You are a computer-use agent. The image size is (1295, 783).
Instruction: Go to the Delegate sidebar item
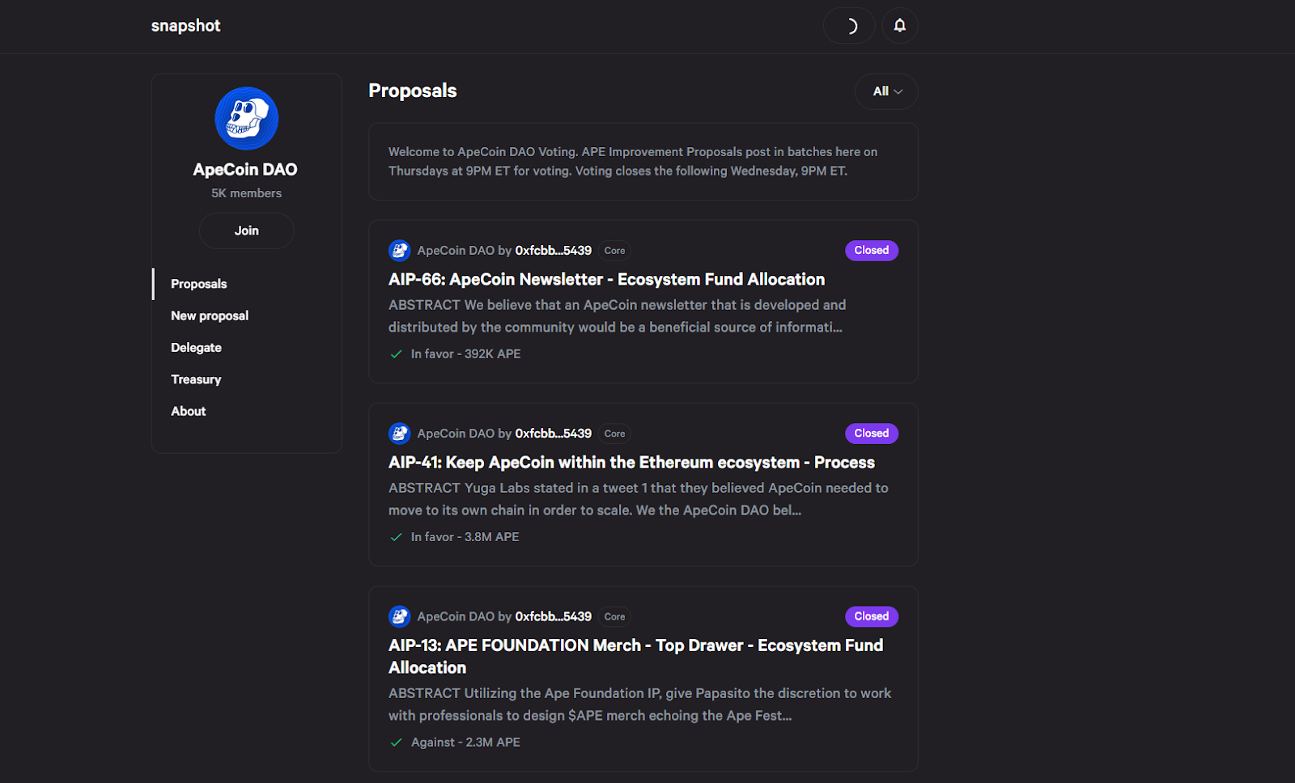(x=196, y=348)
